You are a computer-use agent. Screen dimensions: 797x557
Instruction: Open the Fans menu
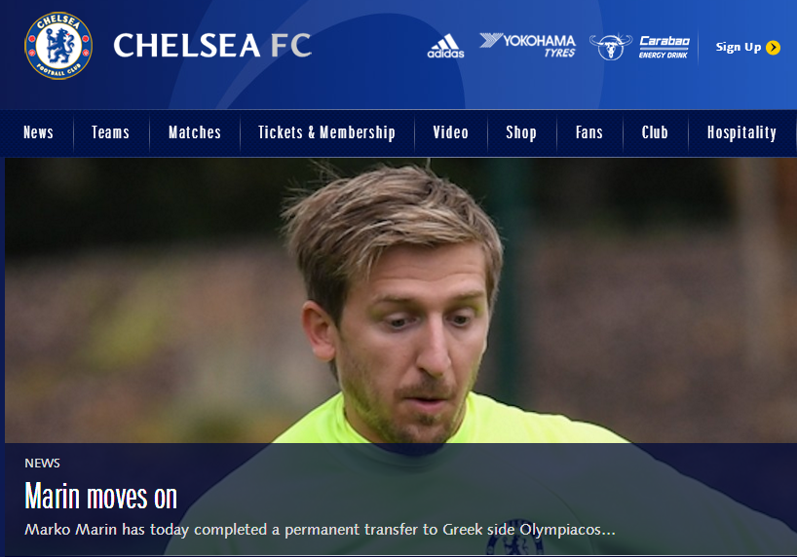pos(589,132)
